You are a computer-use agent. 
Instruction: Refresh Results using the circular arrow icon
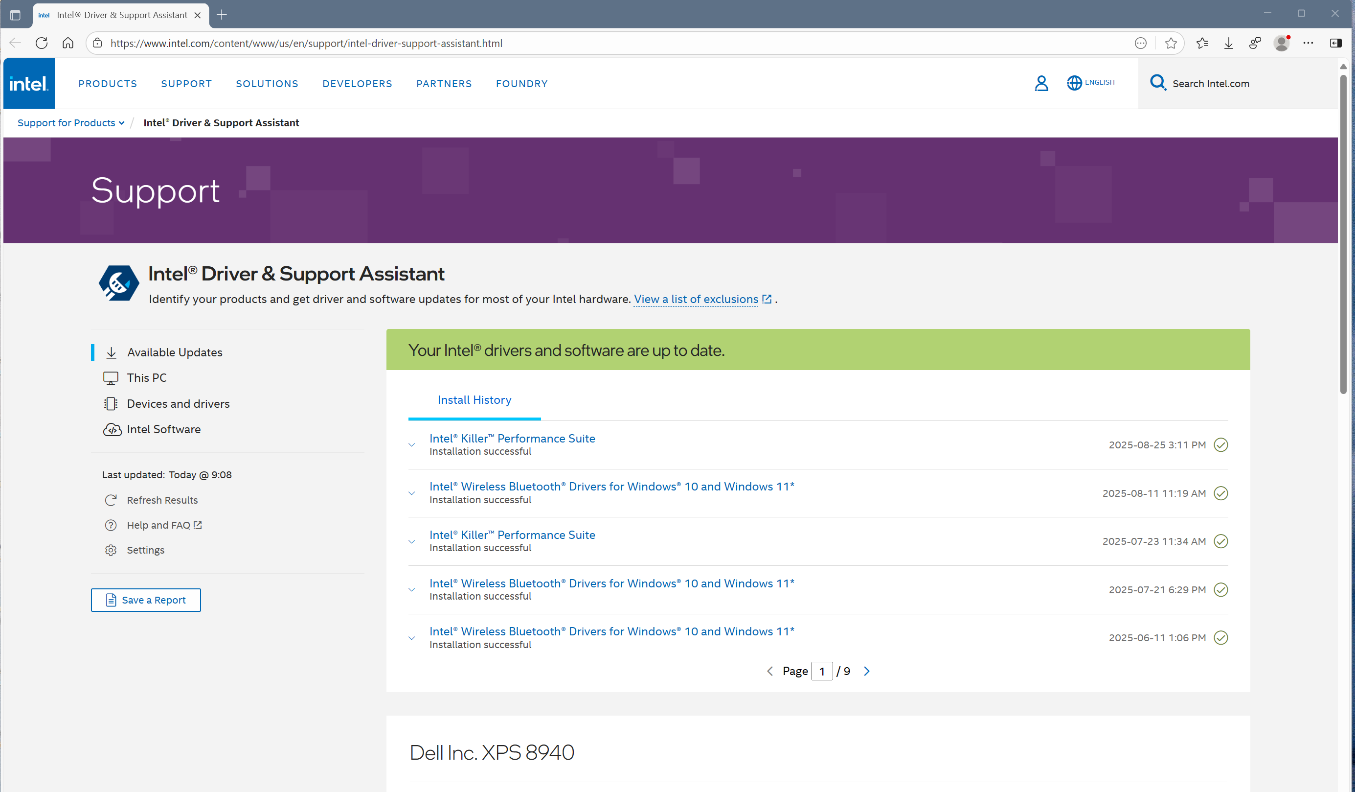click(111, 500)
